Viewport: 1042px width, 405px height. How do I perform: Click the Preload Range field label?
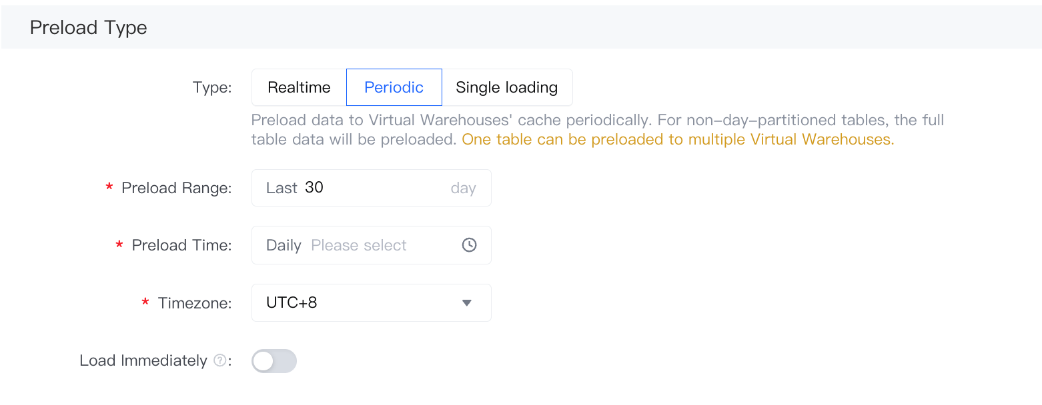tap(176, 188)
